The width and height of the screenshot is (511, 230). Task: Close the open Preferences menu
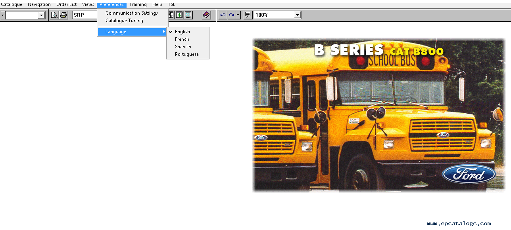click(x=111, y=4)
